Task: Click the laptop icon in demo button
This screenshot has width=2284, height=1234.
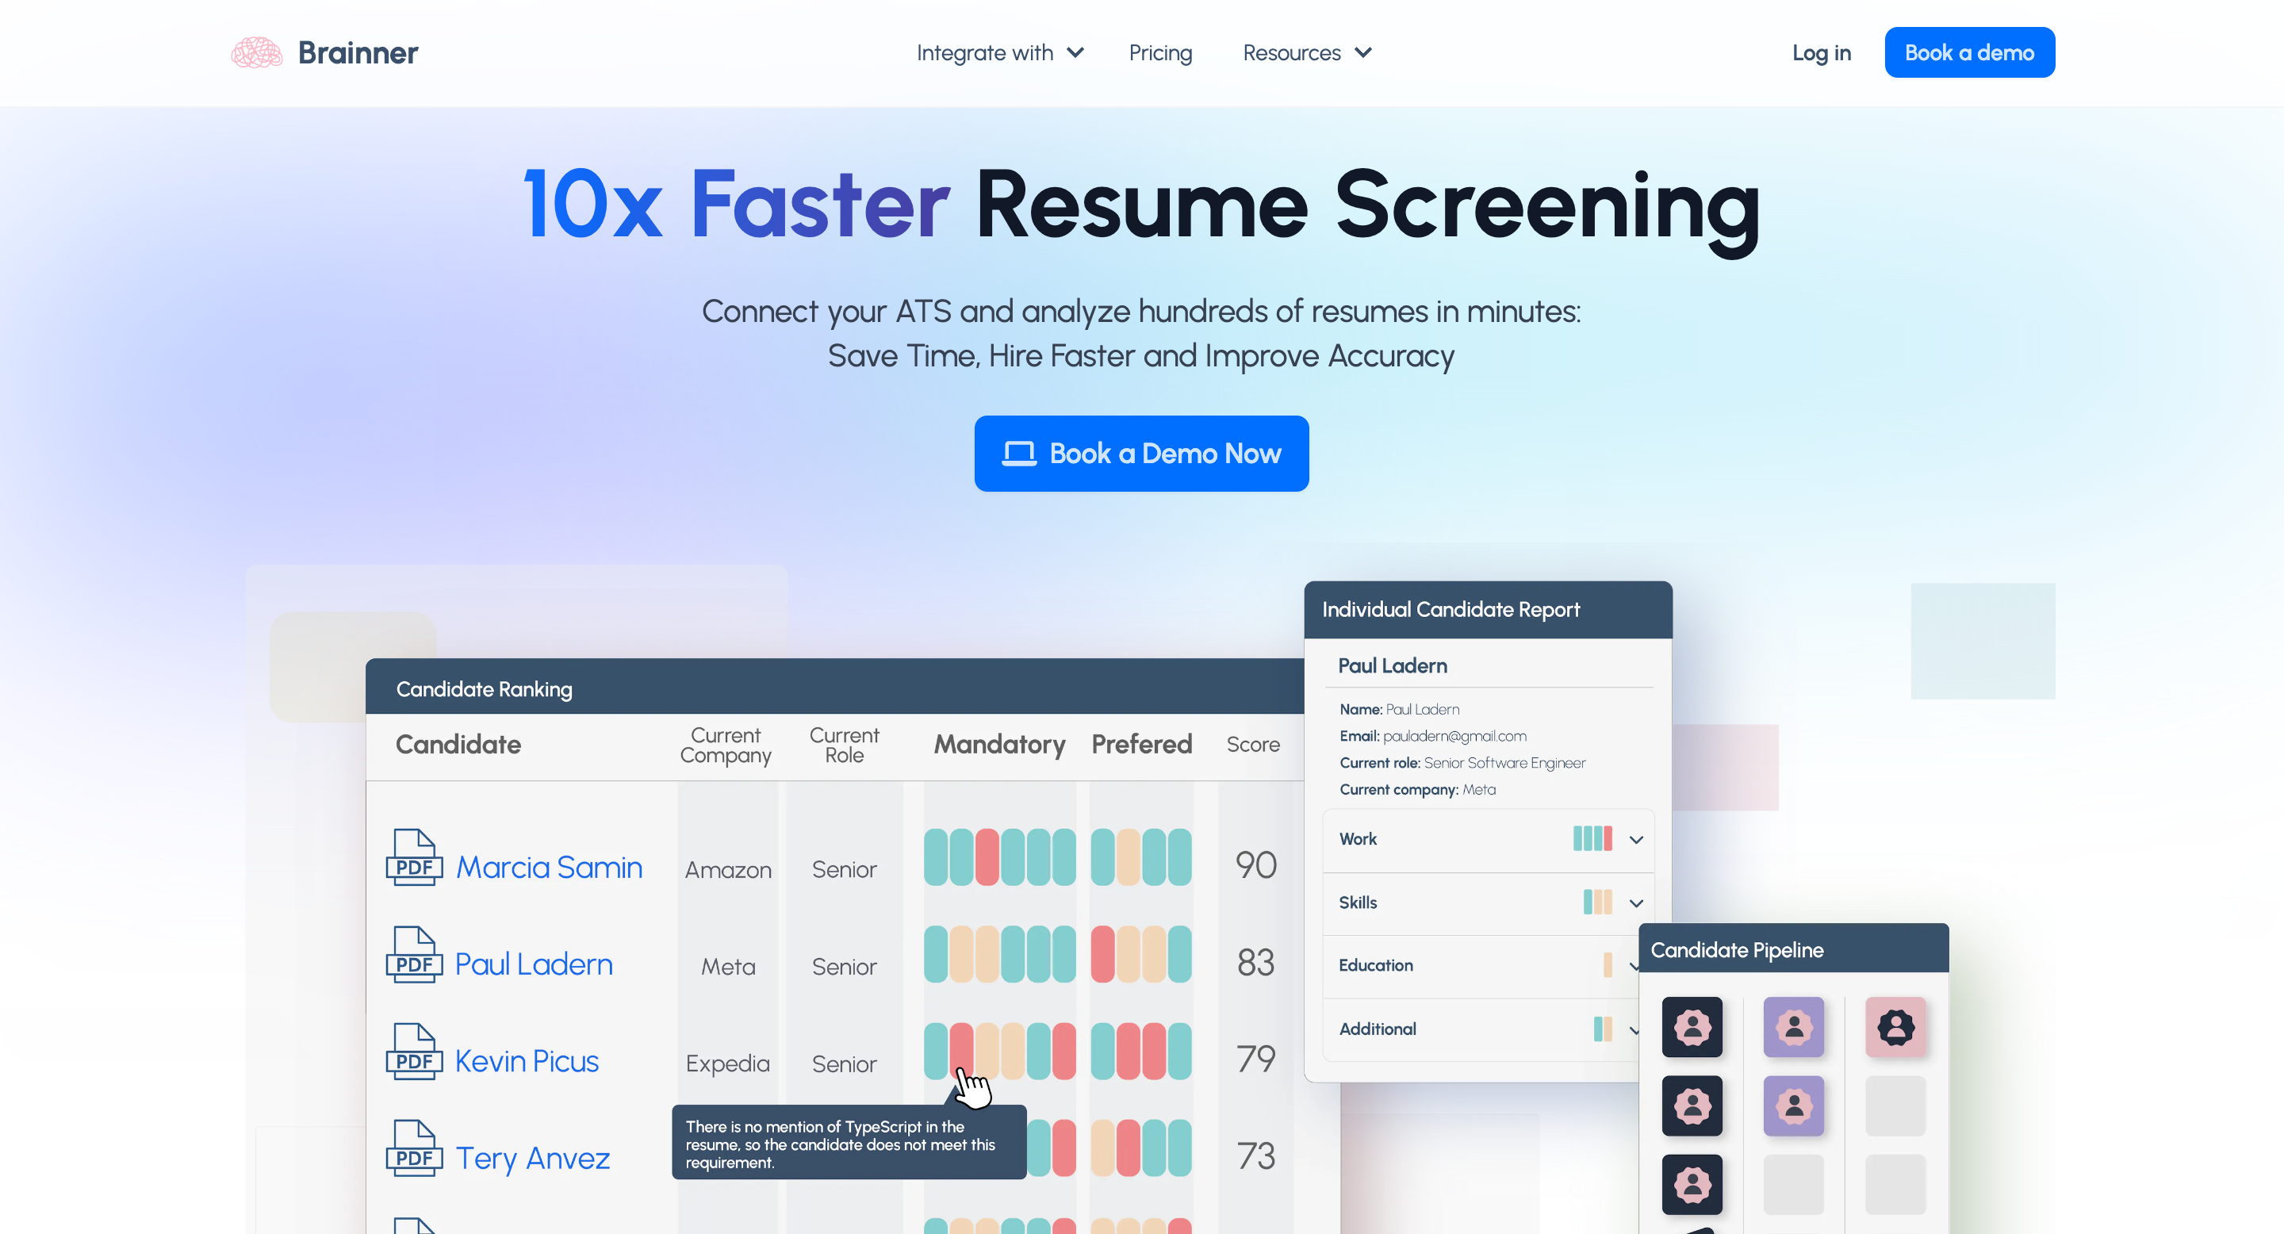Action: click(1019, 454)
